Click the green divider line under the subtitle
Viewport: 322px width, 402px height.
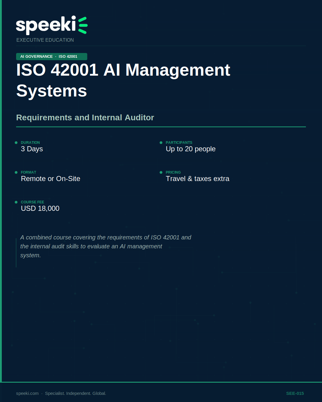click(161, 128)
